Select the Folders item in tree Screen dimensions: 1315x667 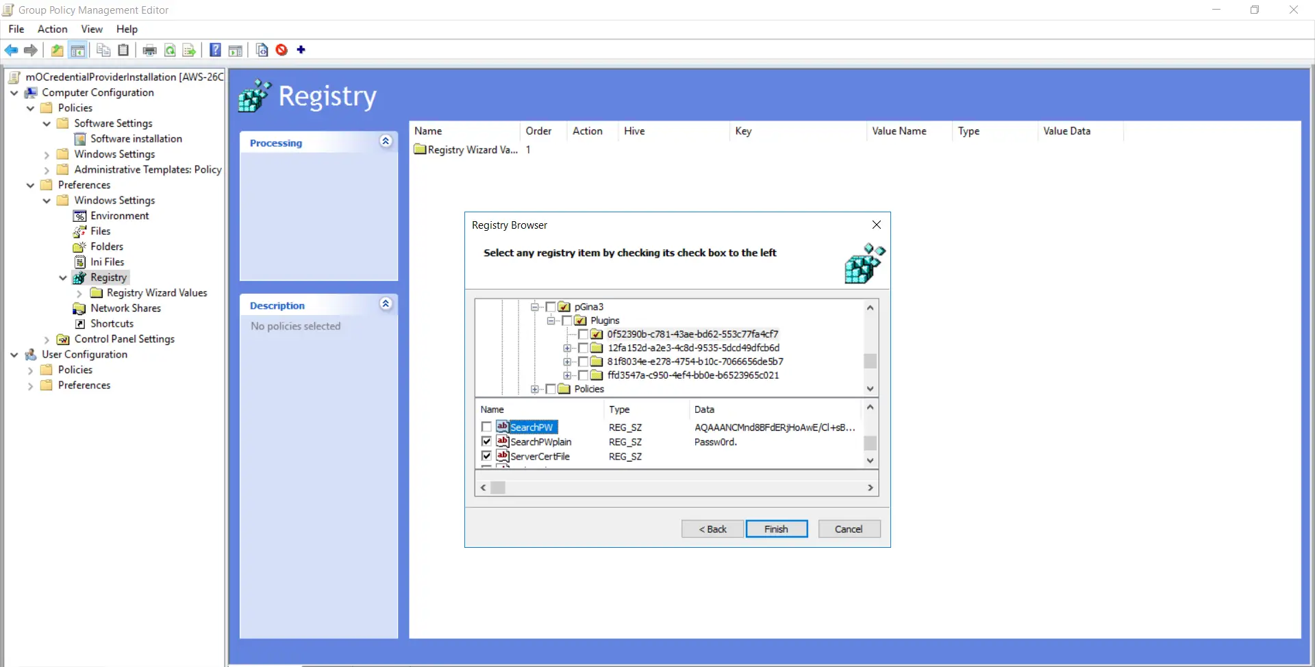coord(107,247)
